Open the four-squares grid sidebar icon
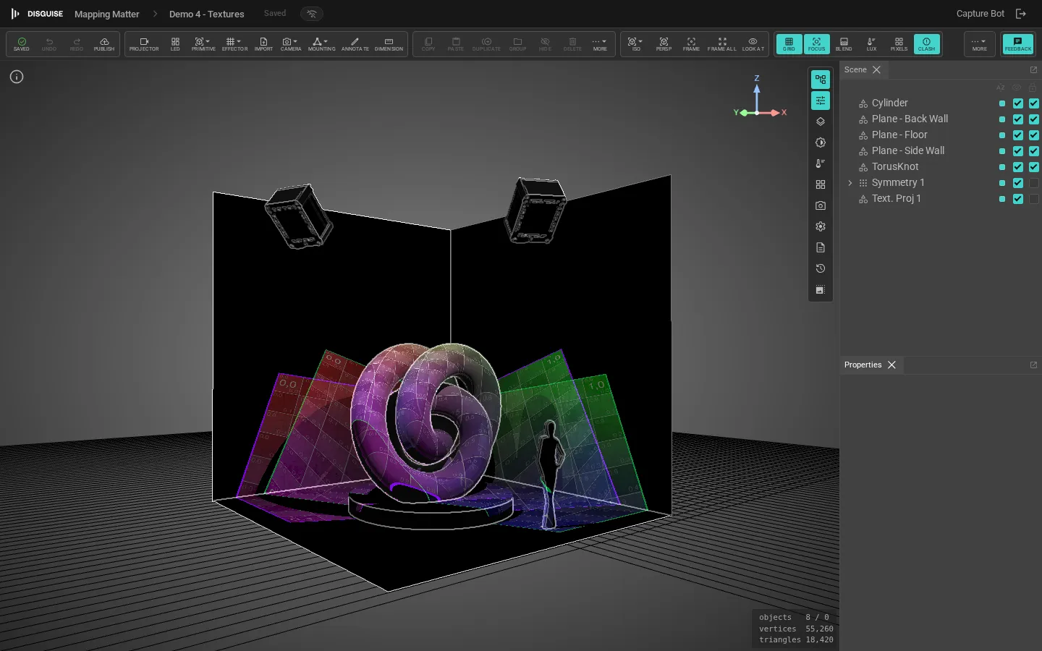Viewport: 1042px width, 651px height. 821,184
